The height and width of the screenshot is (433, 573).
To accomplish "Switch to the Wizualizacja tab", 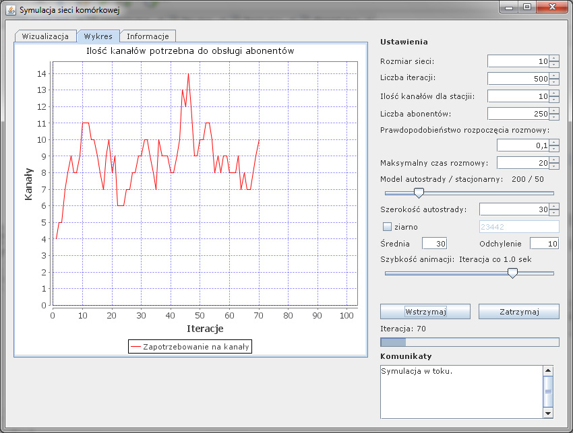I will (45, 36).
